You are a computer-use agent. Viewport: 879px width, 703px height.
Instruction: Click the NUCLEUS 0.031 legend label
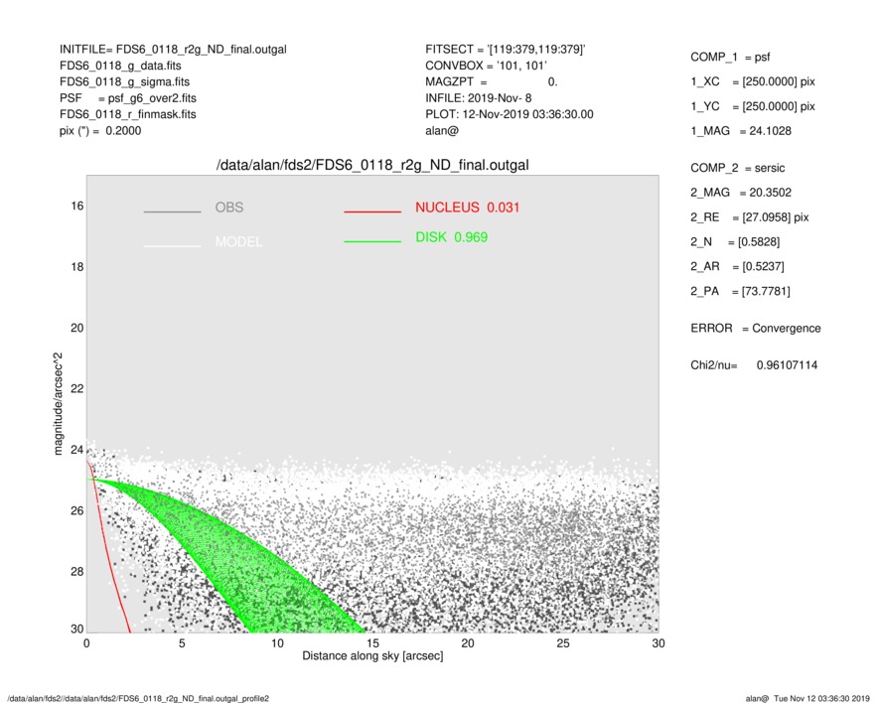[x=468, y=208]
